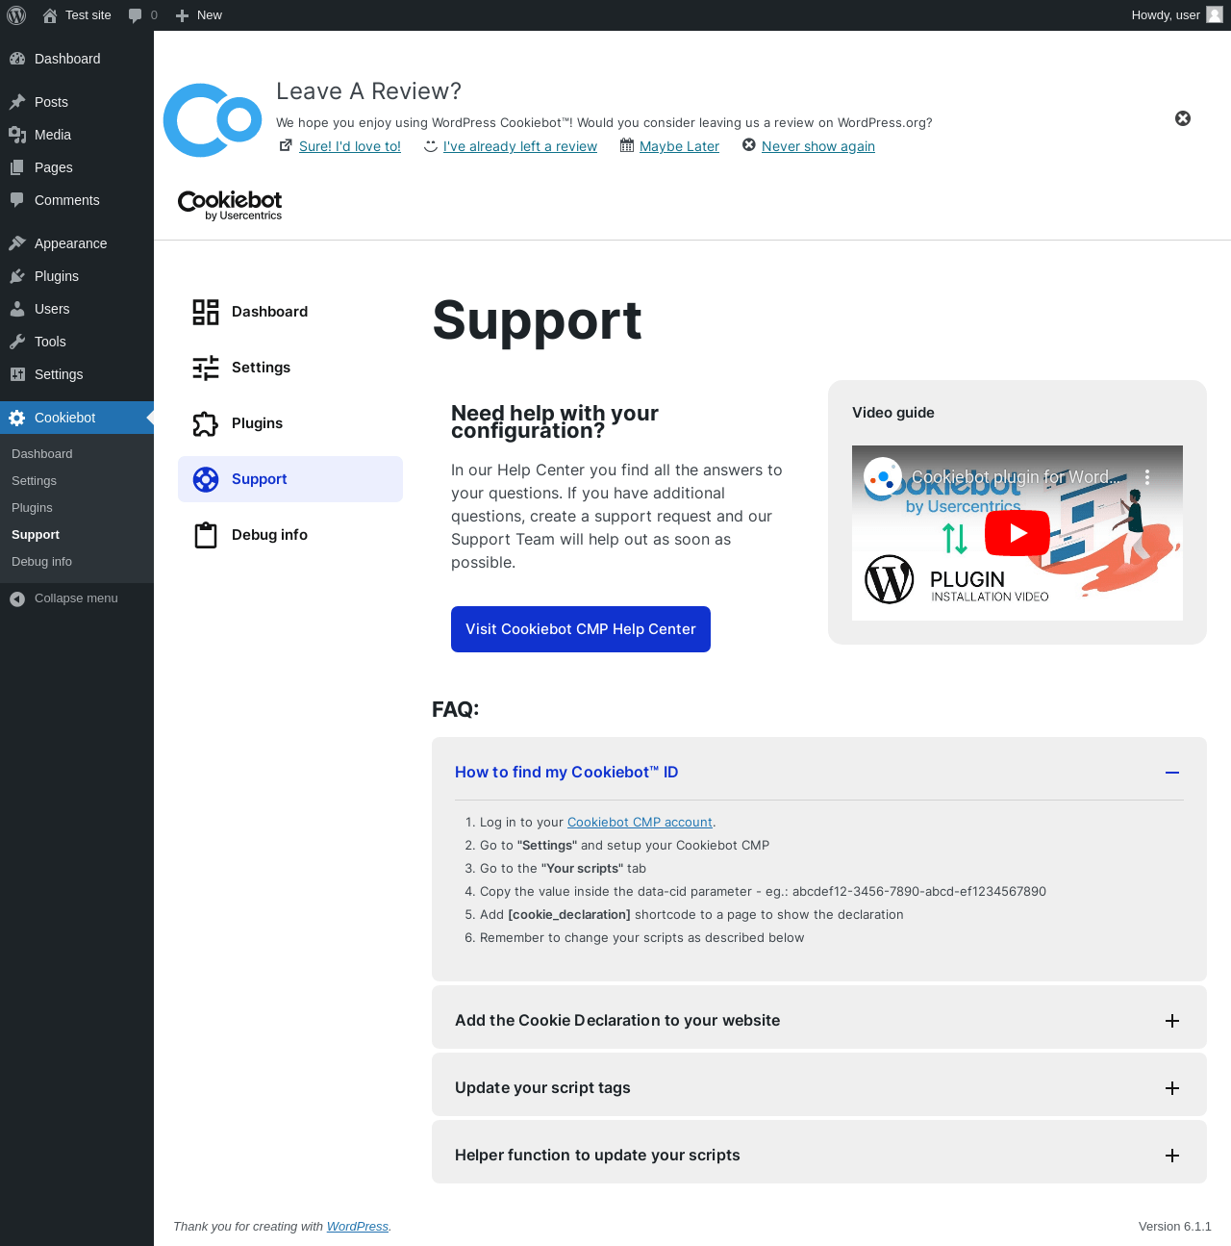Open the Appearance menu item

(77, 243)
